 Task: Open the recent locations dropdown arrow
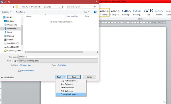tap(10, 7)
